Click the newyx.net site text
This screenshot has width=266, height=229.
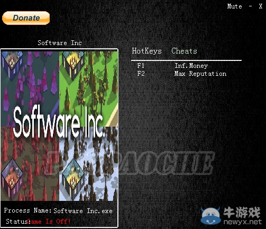tap(243, 222)
